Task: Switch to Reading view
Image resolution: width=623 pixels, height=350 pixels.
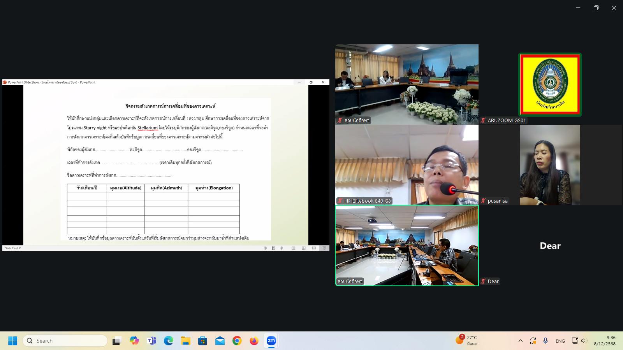Action: coord(314,248)
